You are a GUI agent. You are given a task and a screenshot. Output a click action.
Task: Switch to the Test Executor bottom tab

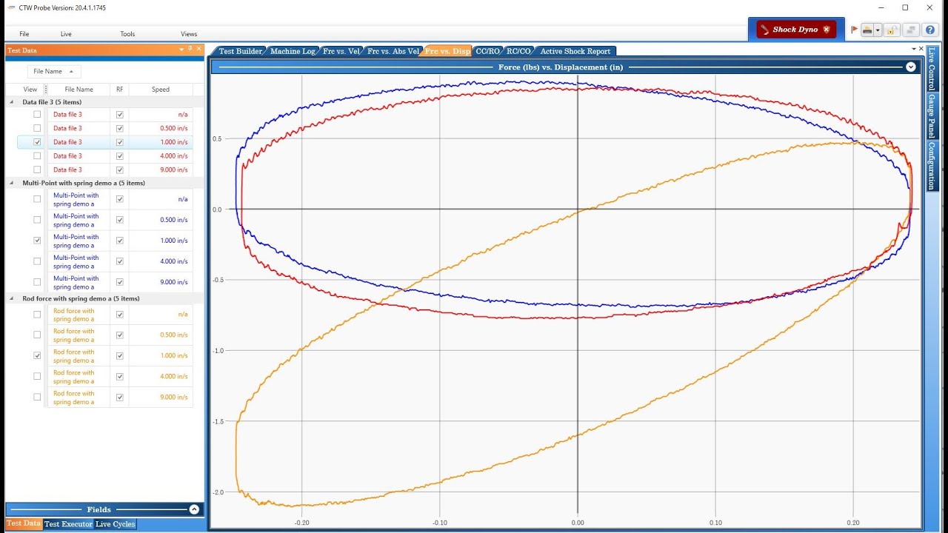68,523
